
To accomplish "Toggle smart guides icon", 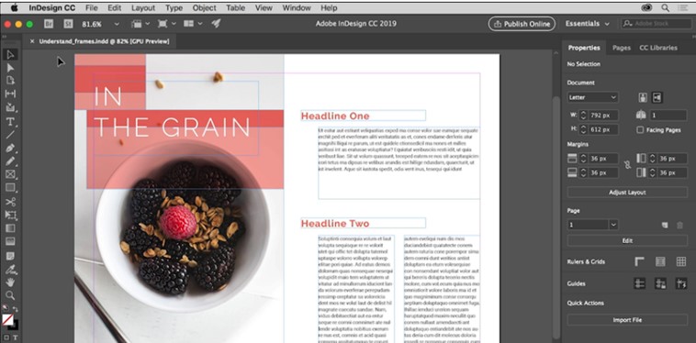I will click(x=681, y=283).
